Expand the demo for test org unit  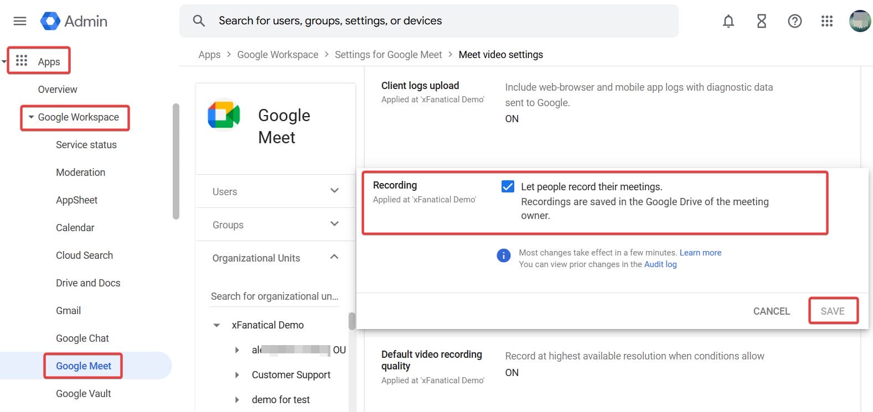[237, 400]
